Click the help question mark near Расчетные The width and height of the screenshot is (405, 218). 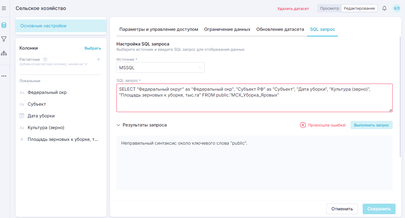point(45,59)
